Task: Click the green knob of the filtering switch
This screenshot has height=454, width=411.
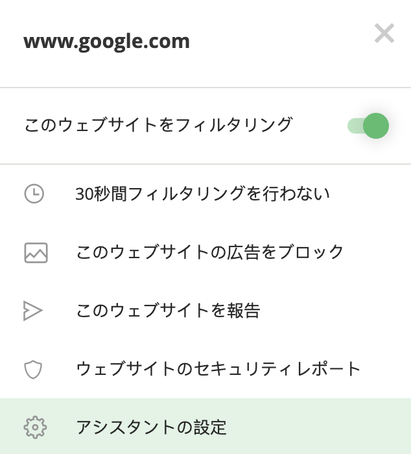Action: tap(376, 126)
